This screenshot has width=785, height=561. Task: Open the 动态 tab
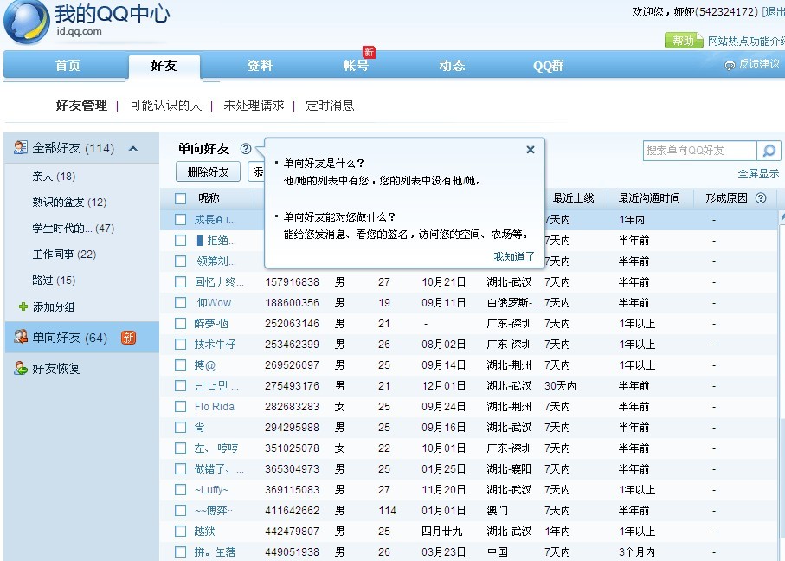[452, 66]
